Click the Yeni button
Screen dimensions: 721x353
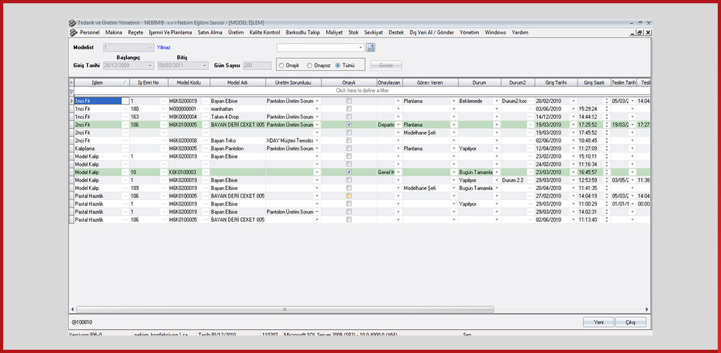[598, 323]
